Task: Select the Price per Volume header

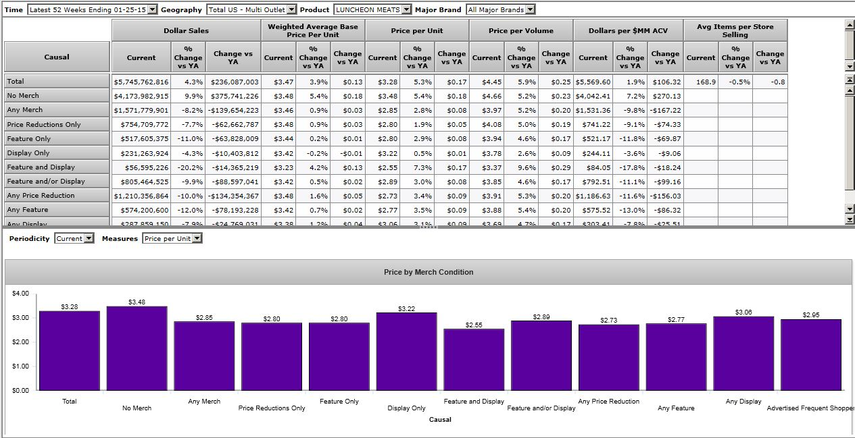Action: [x=520, y=30]
